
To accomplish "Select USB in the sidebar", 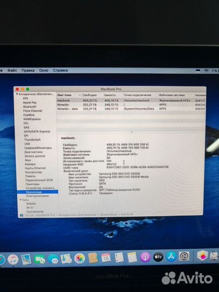I will coord(27,144).
